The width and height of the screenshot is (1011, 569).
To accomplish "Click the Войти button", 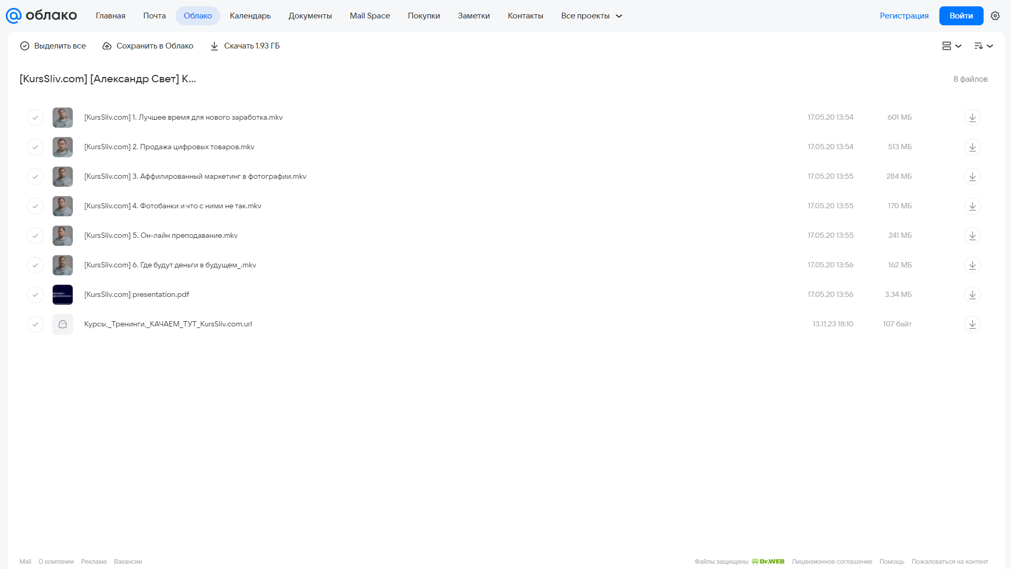I will click(x=961, y=16).
